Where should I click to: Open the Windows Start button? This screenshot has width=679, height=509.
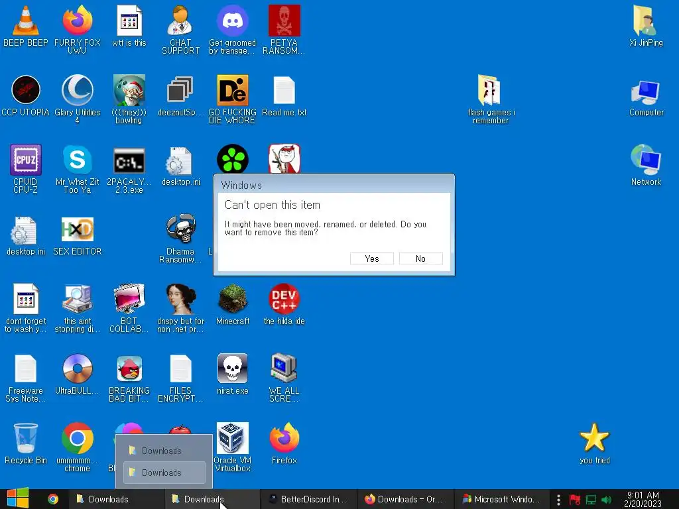coord(18,498)
